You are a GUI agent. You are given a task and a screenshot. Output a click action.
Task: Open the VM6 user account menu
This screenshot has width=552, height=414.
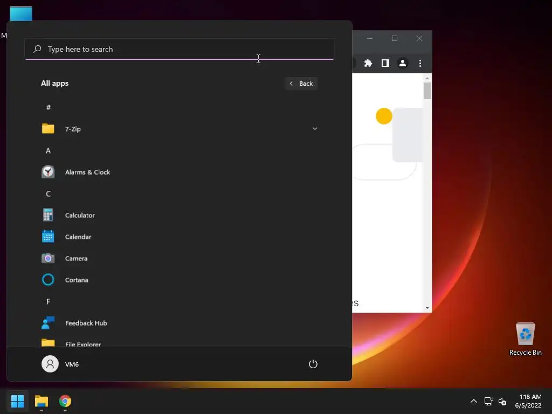click(60, 364)
